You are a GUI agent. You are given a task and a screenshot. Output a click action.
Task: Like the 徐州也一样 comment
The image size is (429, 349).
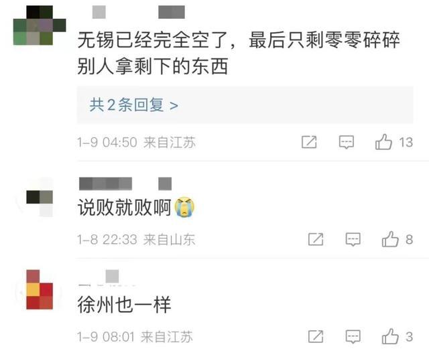(x=390, y=336)
